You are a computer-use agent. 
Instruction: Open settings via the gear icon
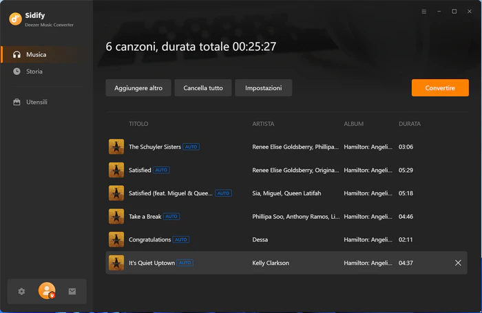[x=21, y=291]
